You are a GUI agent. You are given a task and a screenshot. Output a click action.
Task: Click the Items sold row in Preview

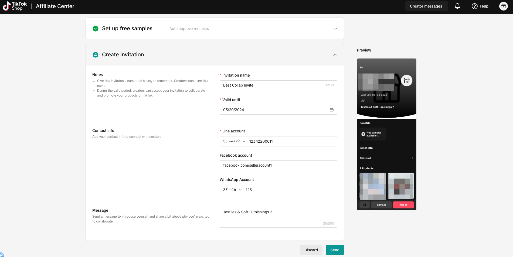point(386,158)
